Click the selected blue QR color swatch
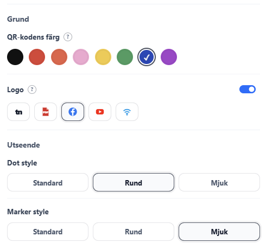Viewport: 266px width, 249px height. point(147,57)
